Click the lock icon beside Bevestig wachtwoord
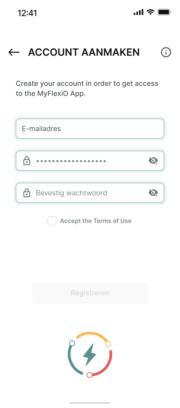The image size is (180, 408). click(x=27, y=193)
